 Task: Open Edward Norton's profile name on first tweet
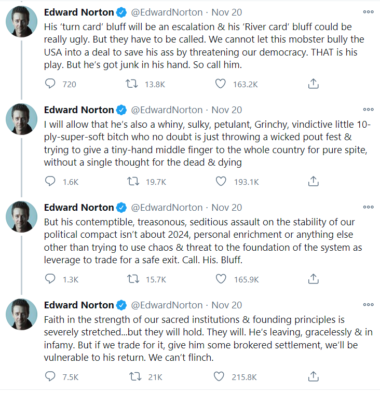(79, 12)
